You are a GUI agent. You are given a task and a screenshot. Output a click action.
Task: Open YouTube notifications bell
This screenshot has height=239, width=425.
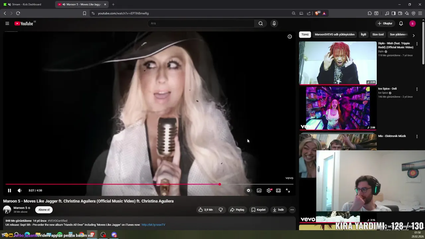coord(401,24)
